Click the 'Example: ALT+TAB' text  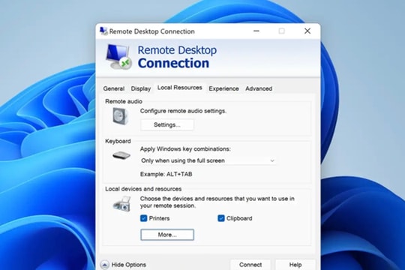coord(166,174)
